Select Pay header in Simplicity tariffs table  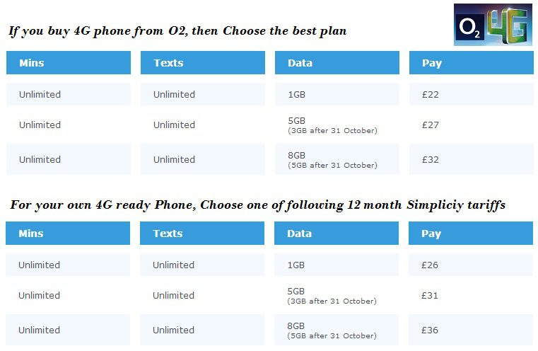click(470, 234)
